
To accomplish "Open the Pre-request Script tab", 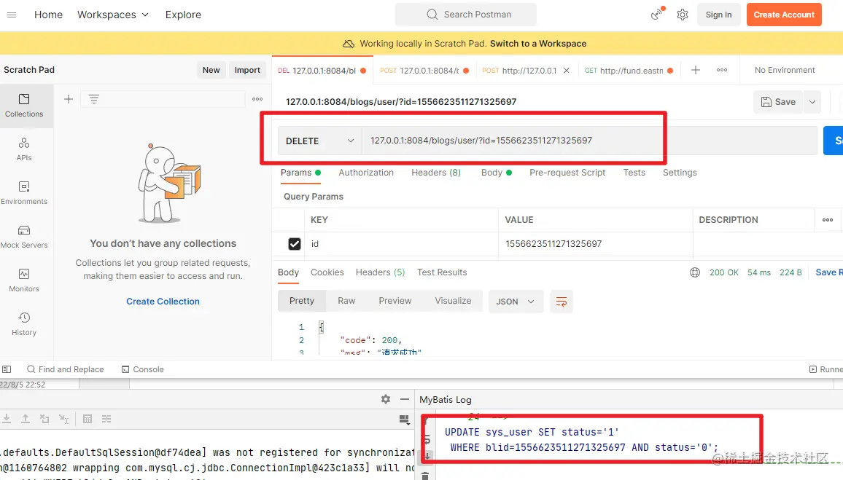I will click(x=567, y=173).
